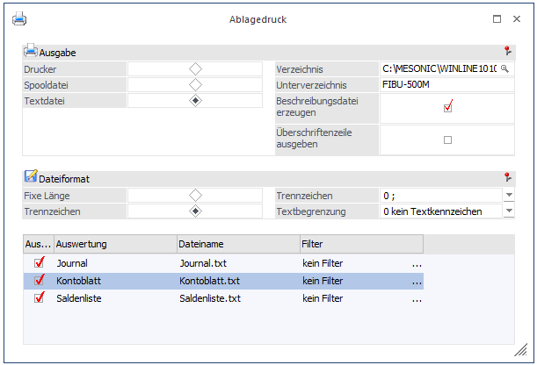537x365 pixels.
Task: Click the Dateiformat section edit icon
Action: [31, 177]
